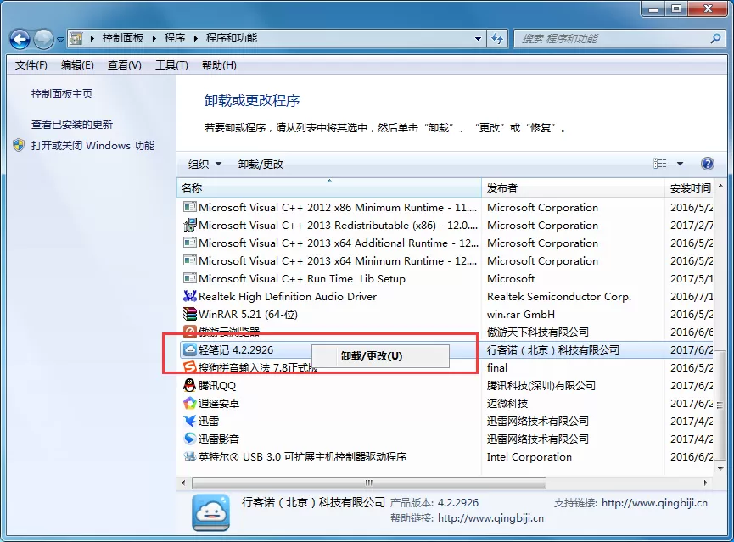This screenshot has width=734, height=542.
Task: Click the shield icon beside Windows 功能
Action: 19,145
